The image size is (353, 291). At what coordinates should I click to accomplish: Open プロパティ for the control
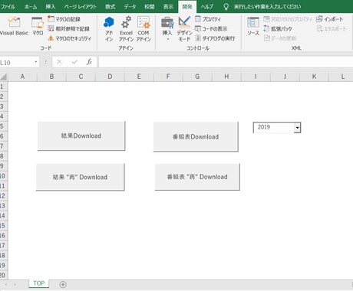point(208,19)
